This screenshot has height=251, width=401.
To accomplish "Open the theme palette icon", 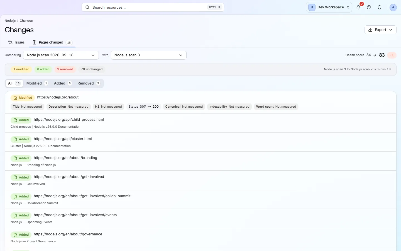I will click(x=369, y=7).
